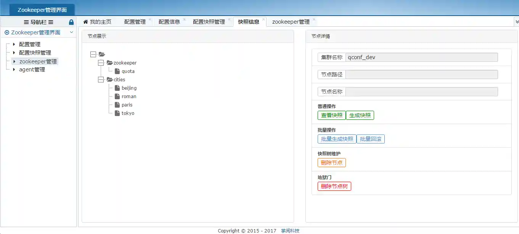The height and width of the screenshot is (234, 519).
Task: Click the home icon on 我的主页 tab
Action: [85, 22]
